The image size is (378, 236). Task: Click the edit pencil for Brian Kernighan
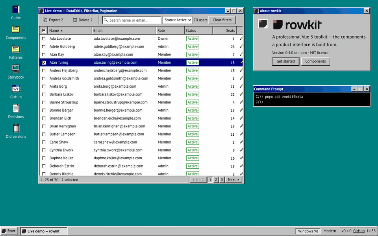pyautogui.click(x=241, y=126)
